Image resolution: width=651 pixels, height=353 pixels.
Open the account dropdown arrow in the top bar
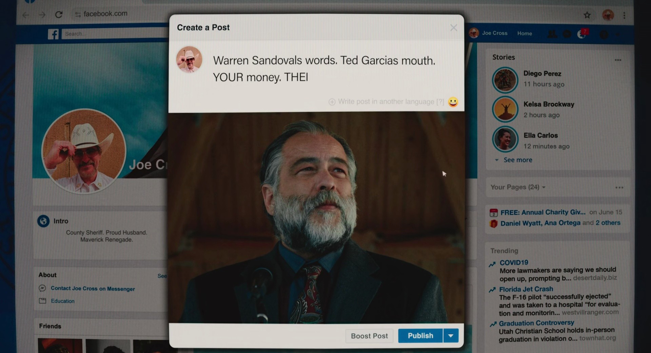[618, 34]
